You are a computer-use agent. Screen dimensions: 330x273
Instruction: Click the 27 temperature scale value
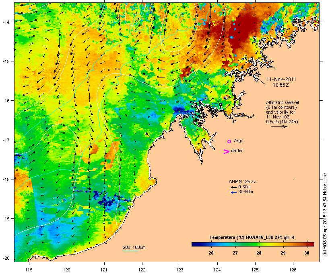pyautogui.click(x=235, y=253)
